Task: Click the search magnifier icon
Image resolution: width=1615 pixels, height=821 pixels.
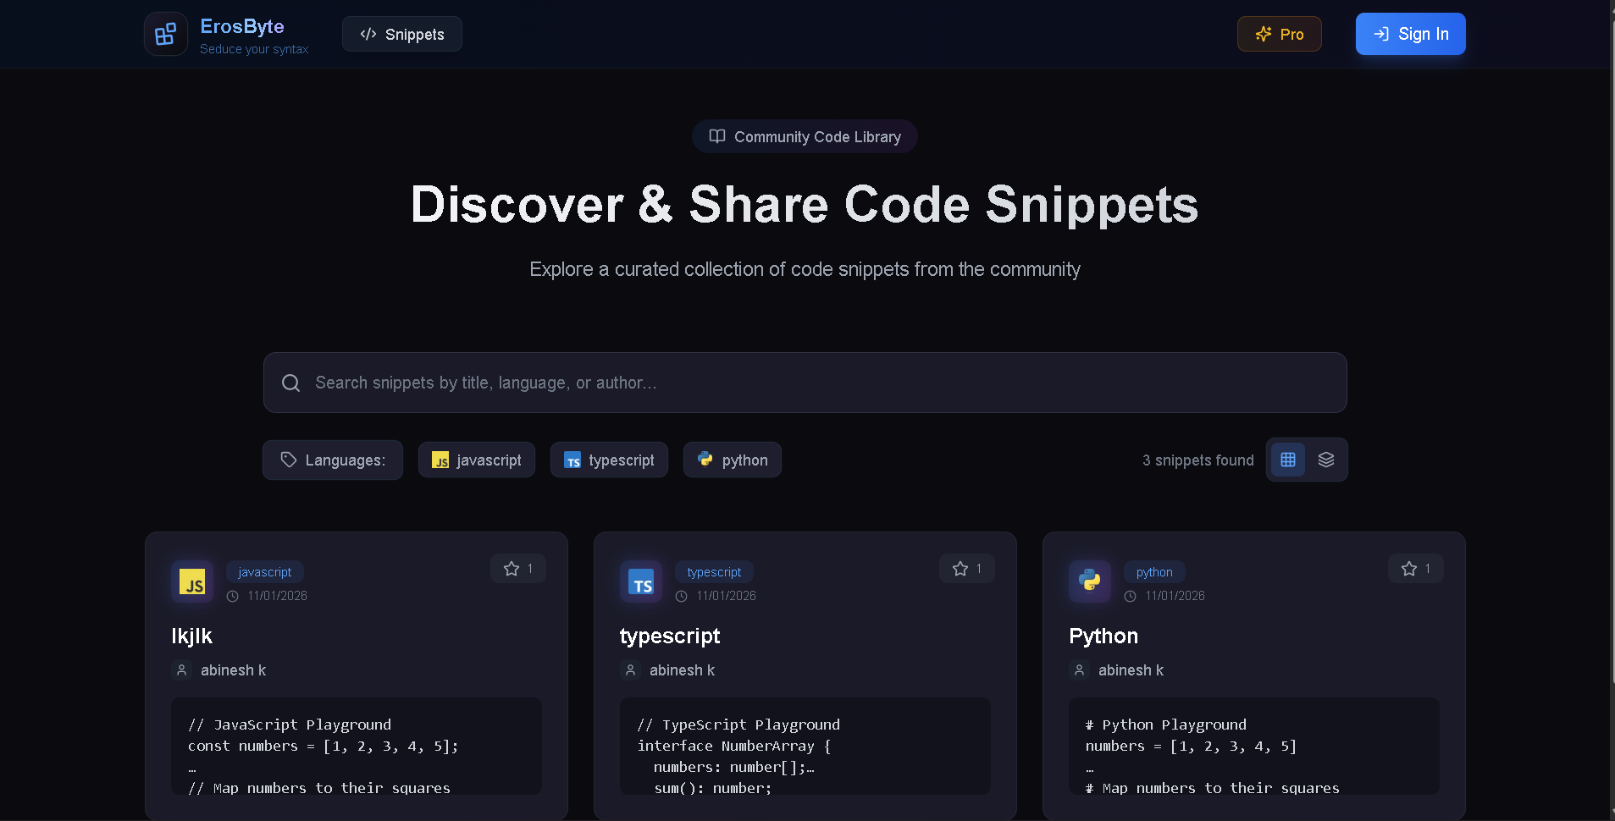Action: click(290, 383)
